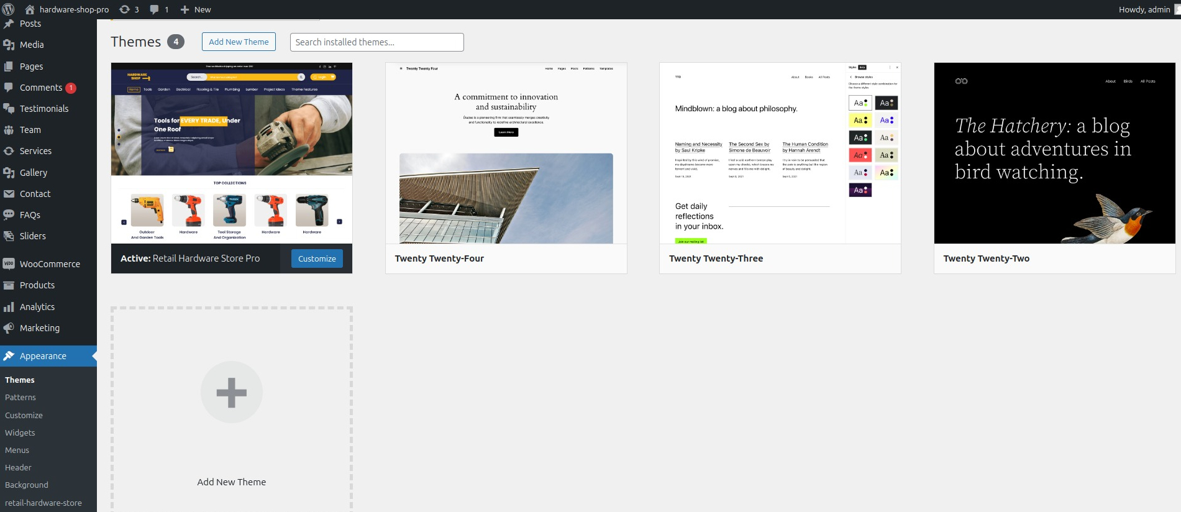Image resolution: width=1181 pixels, height=512 pixels.
Task: Click the Media icon in sidebar
Action: coord(9,45)
